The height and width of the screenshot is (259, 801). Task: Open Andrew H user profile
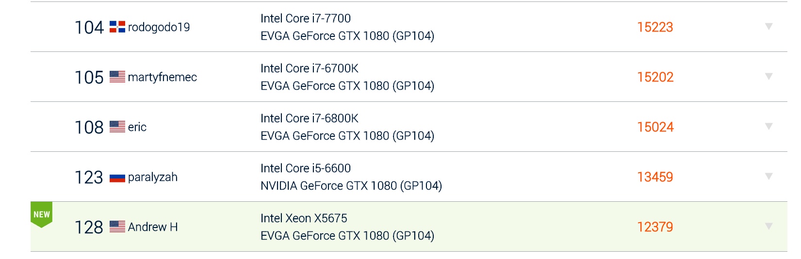[x=153, y=227]
